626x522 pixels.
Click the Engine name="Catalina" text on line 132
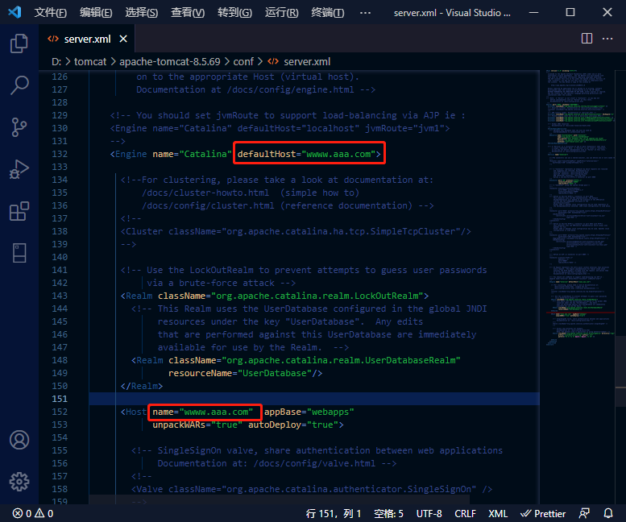[171, 154]
